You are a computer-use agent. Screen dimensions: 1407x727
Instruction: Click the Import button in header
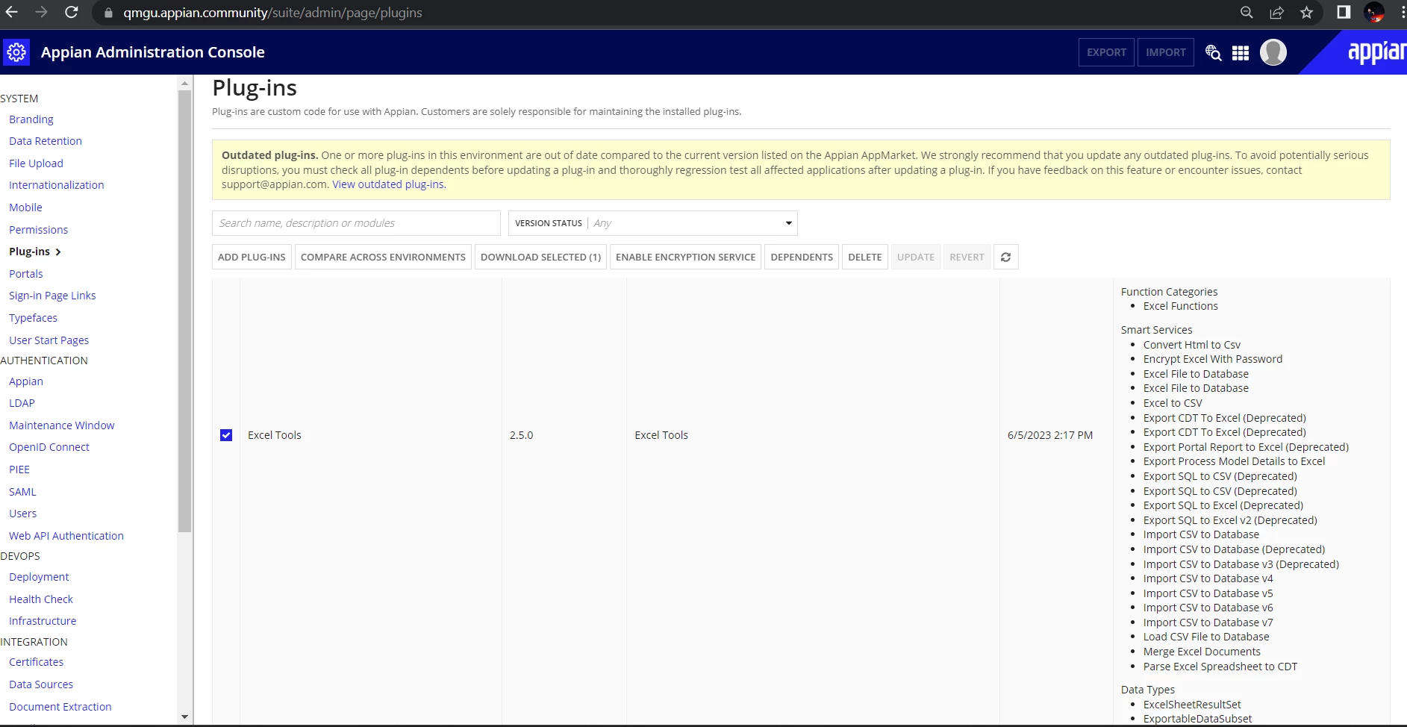pos(1166,52)
